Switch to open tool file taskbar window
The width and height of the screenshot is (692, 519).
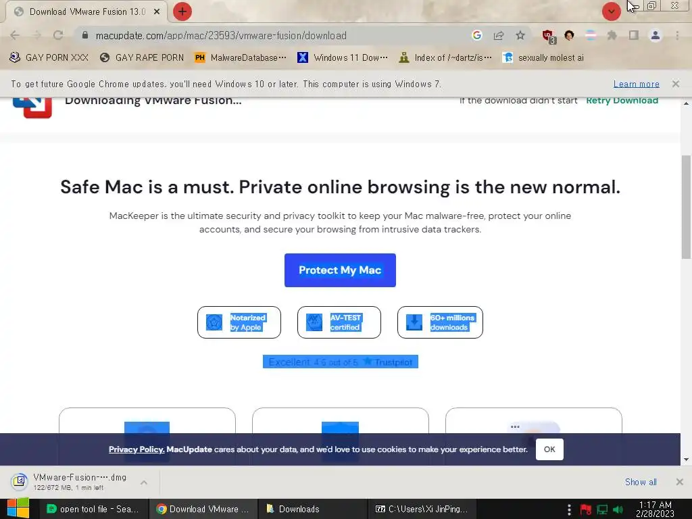pos(92,509)
